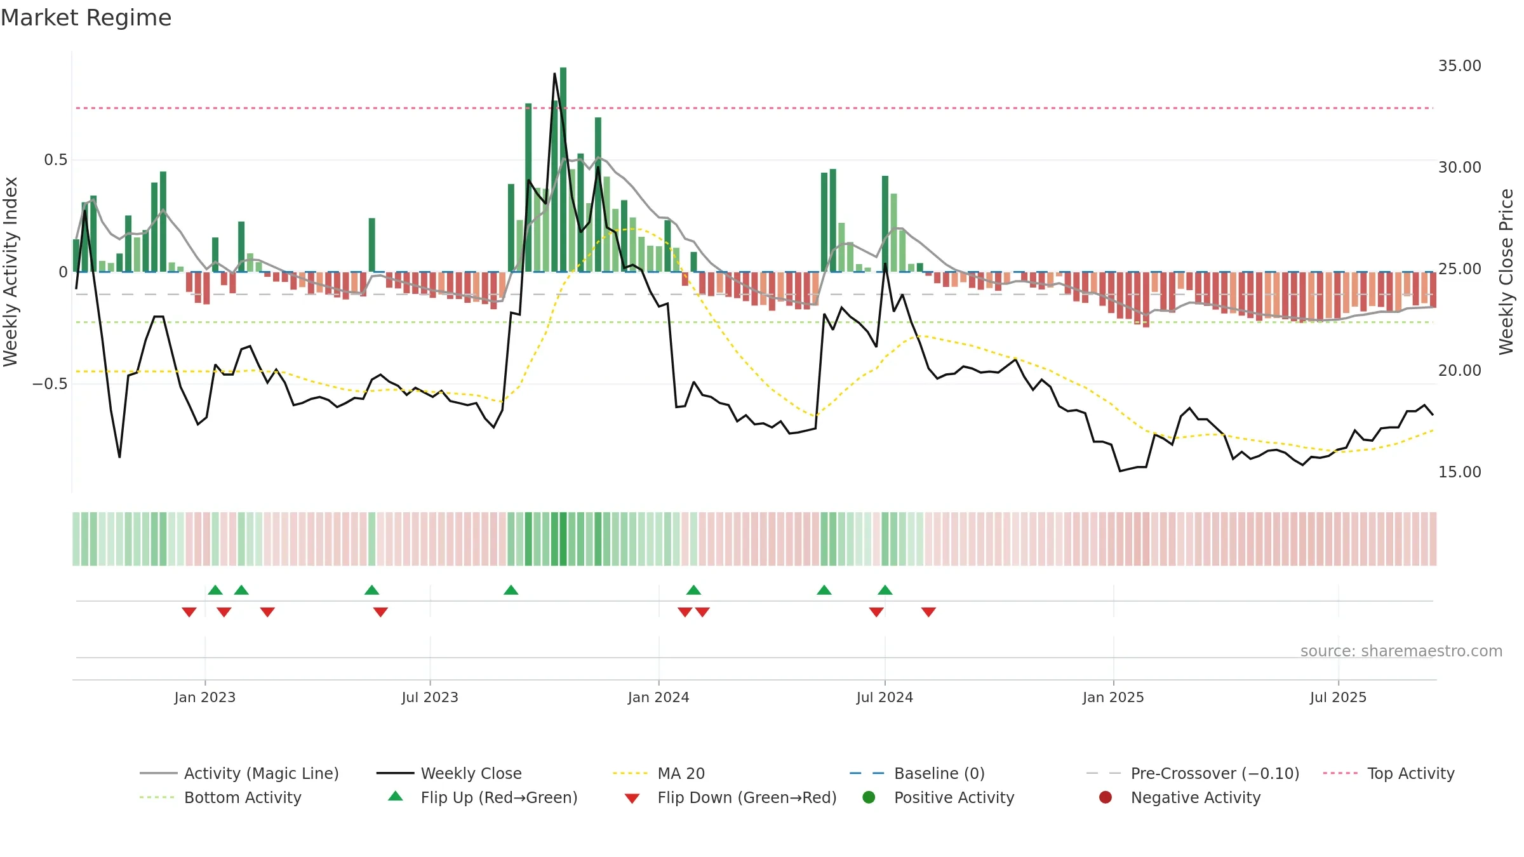
Task: Click the Jan 2024 axis label
Action: click(658, 697)
